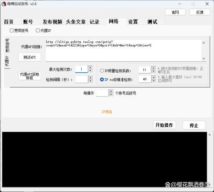
Task: Click the app logo icon in title bar
Action: (4, 4)
